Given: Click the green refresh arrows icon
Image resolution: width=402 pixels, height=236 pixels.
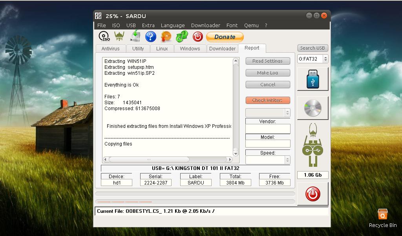Looking at the screenshot, I should point(182,37).
